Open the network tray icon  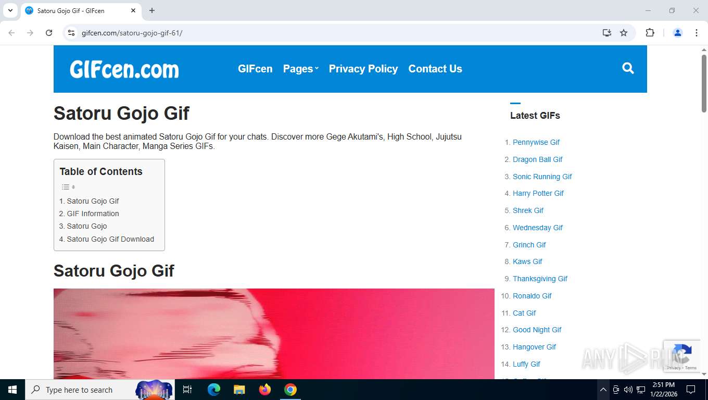click(x=641, y=390)
